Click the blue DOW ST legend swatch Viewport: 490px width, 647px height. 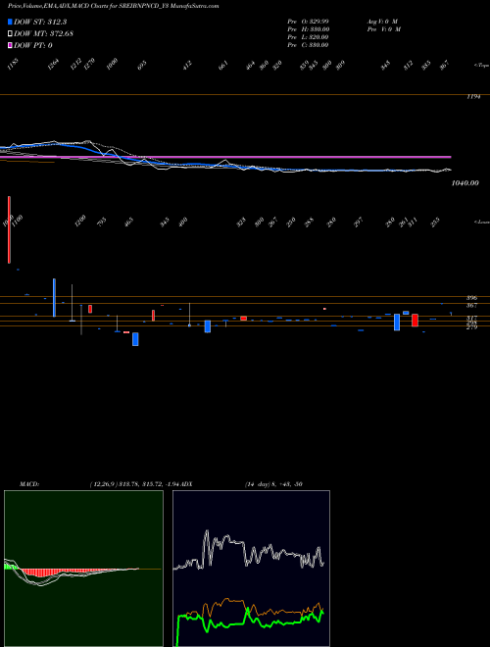tap(10, 22)
